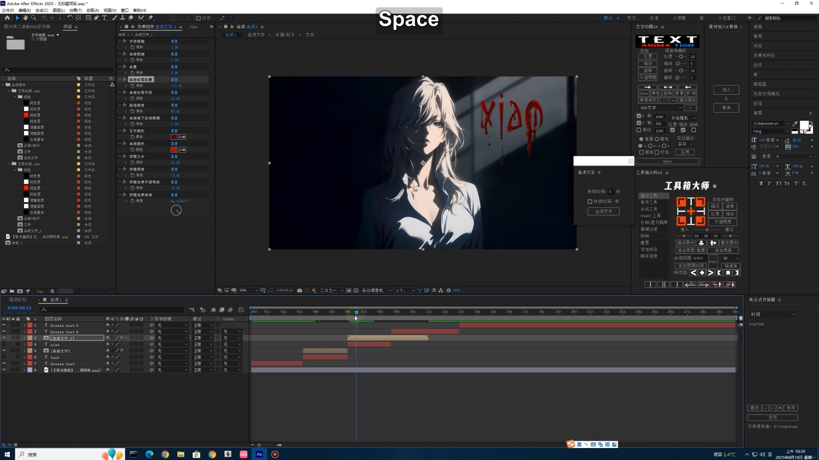Hide the Create text 4 layer

4,332
